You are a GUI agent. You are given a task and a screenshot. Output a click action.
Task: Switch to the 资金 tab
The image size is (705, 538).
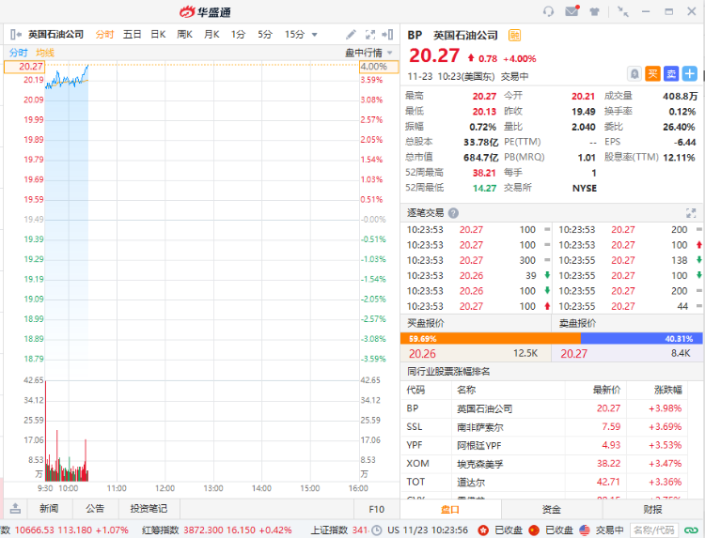552,509
